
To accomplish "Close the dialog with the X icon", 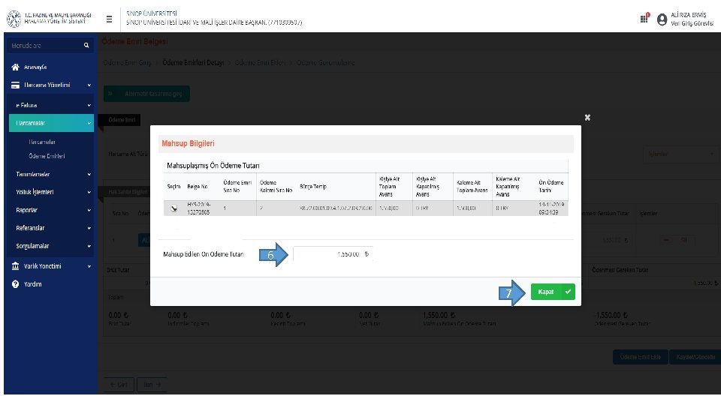I will coord(587,118).
